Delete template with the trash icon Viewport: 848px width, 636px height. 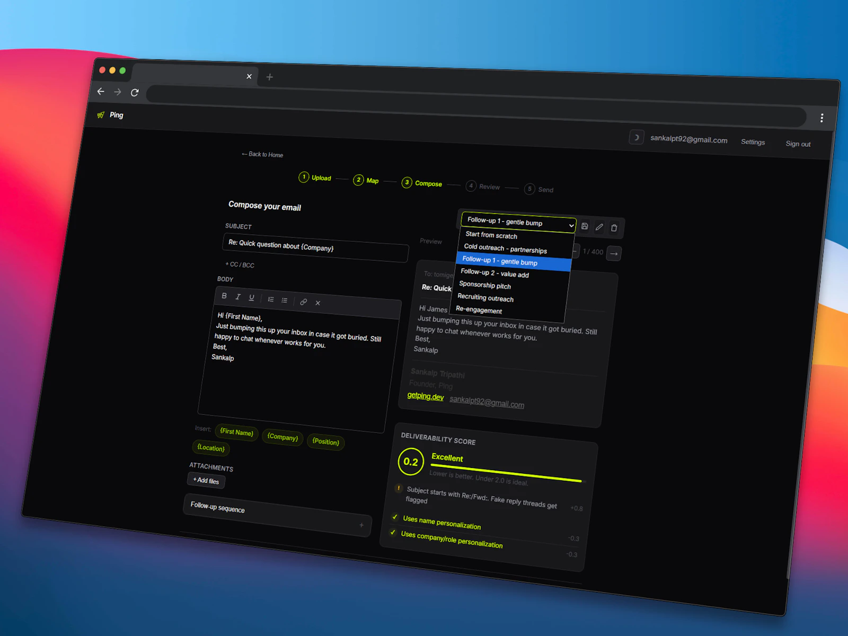click(614, 228)
